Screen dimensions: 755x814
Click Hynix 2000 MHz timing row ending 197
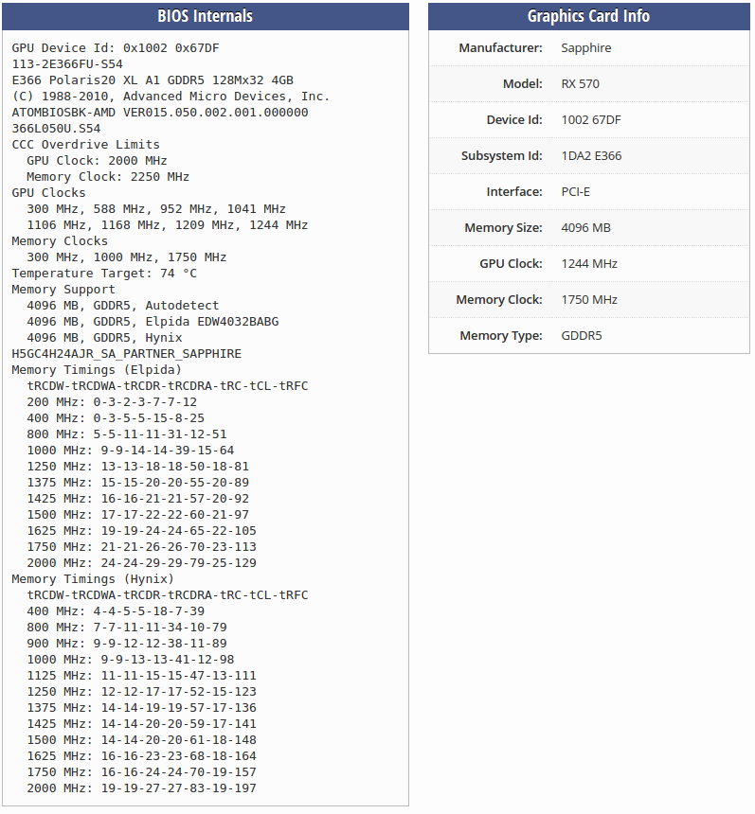(x=141, y=788)
